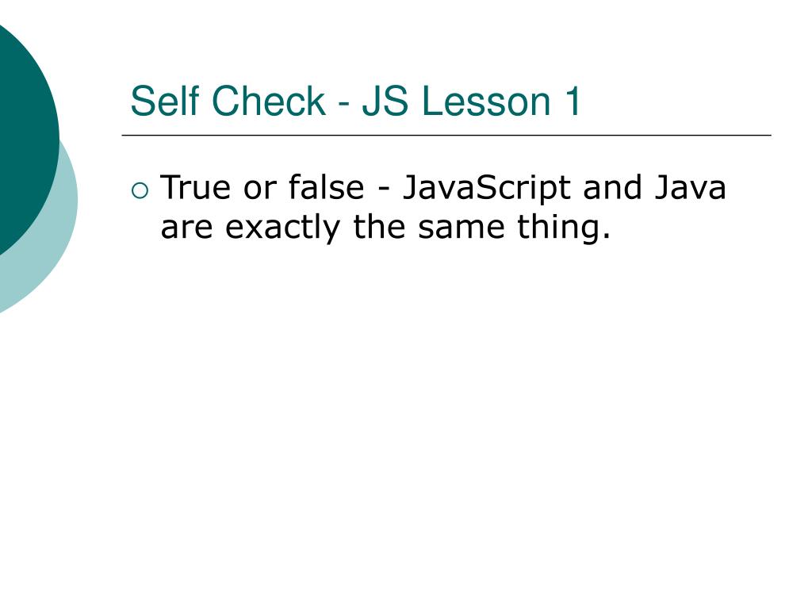812x609 pixels.
Task: Click the word Lesson in title
Action: (486, 101)
